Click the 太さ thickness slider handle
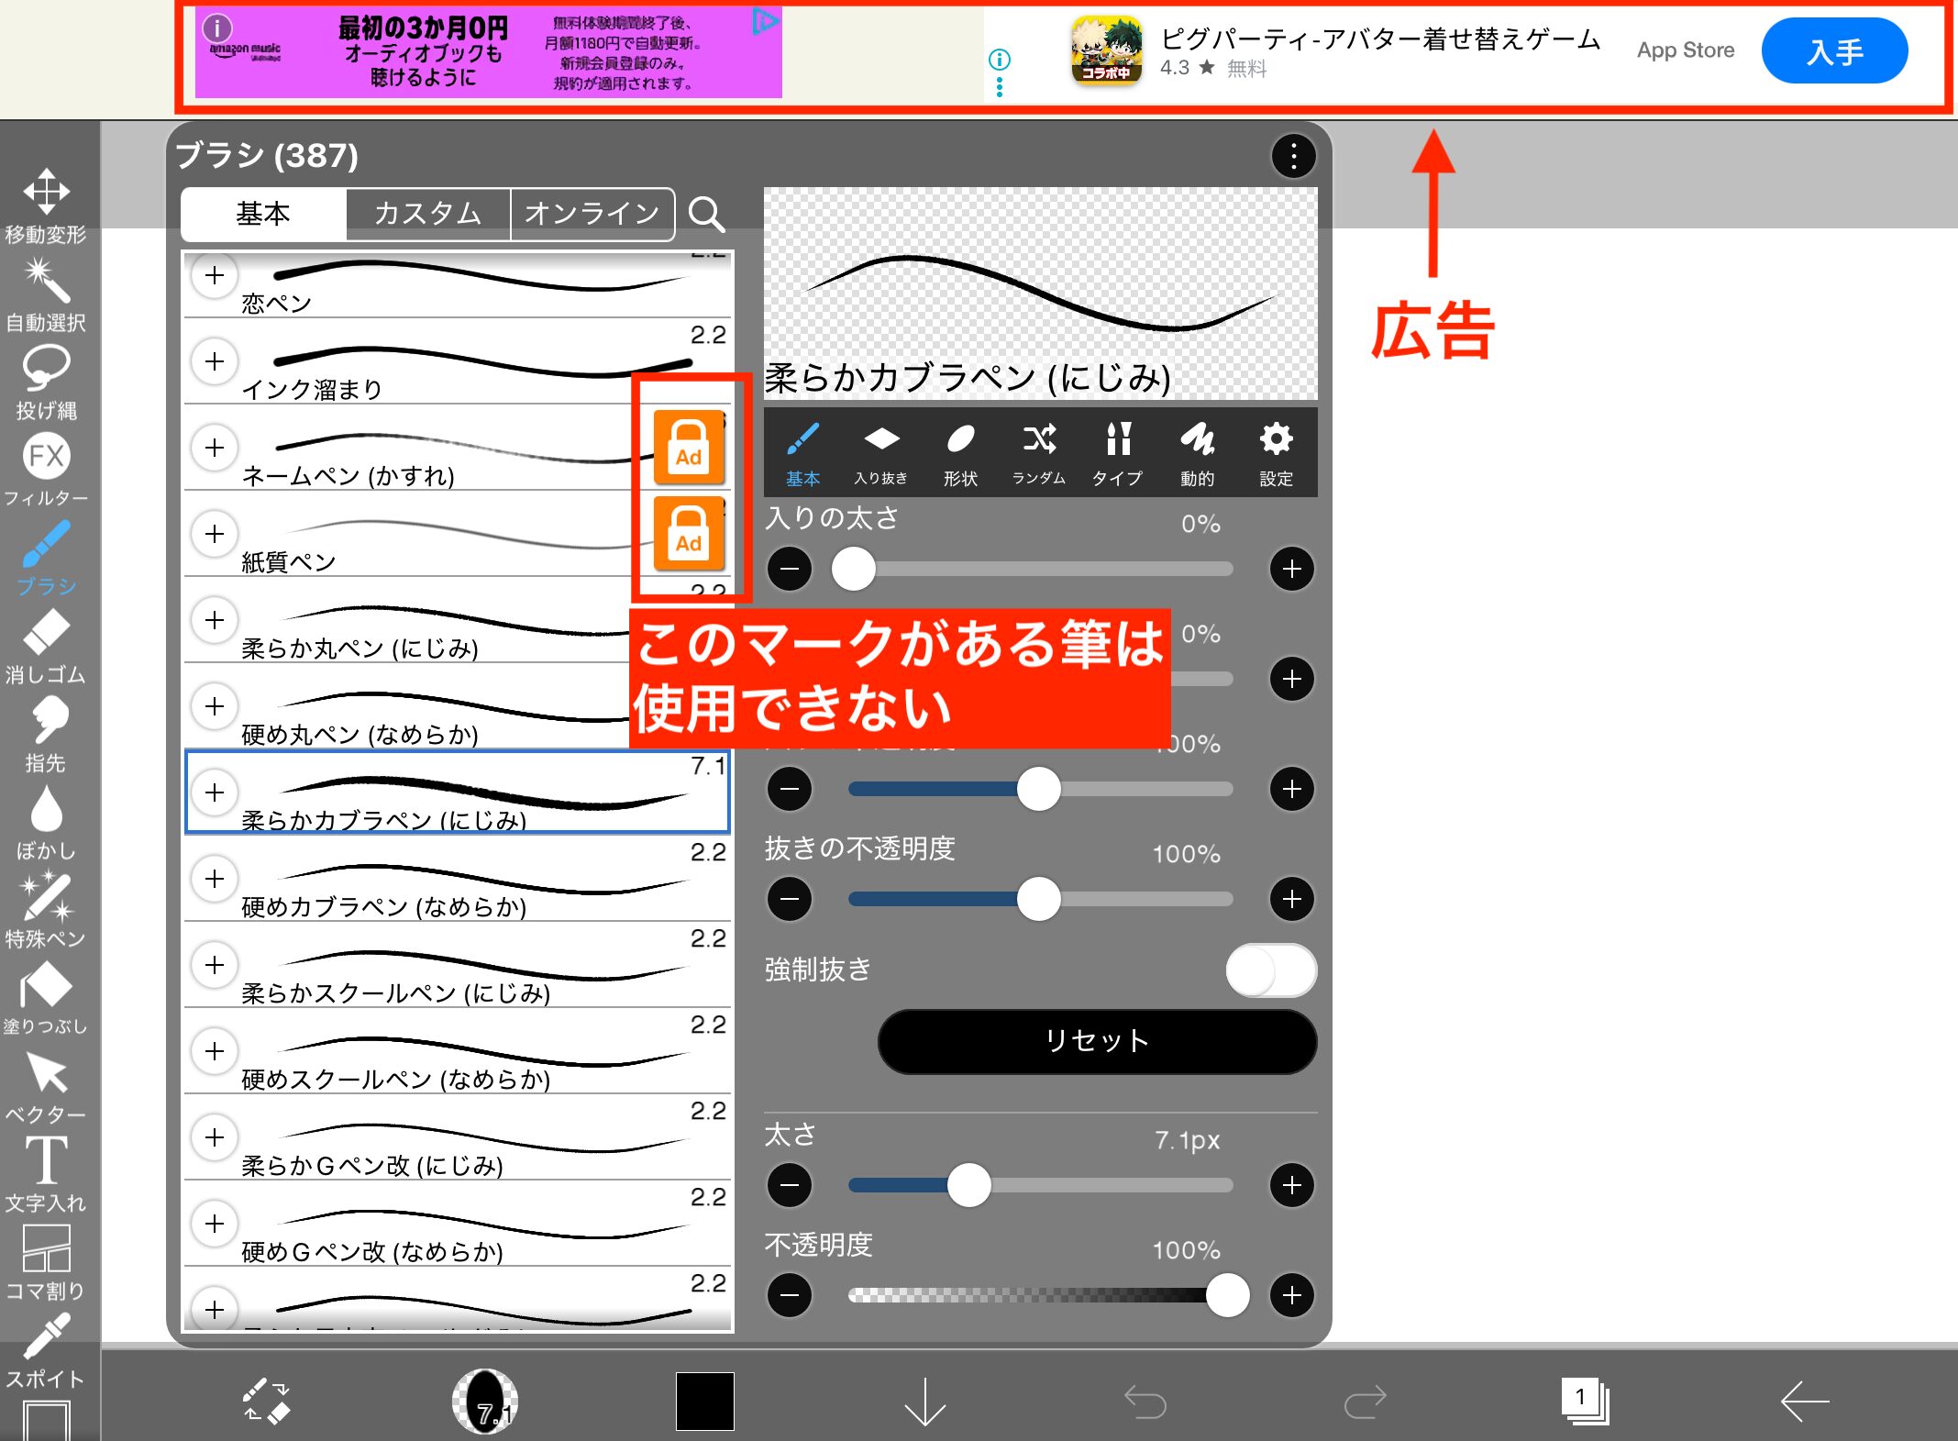Screen dimensions: 1958x1441 point(968,1185)
